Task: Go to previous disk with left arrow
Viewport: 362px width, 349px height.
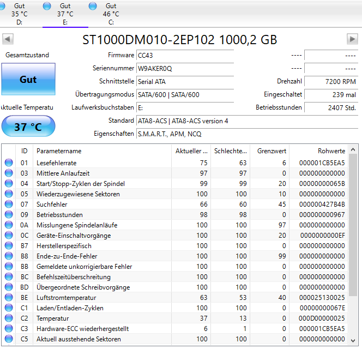Action: point(8,39)
